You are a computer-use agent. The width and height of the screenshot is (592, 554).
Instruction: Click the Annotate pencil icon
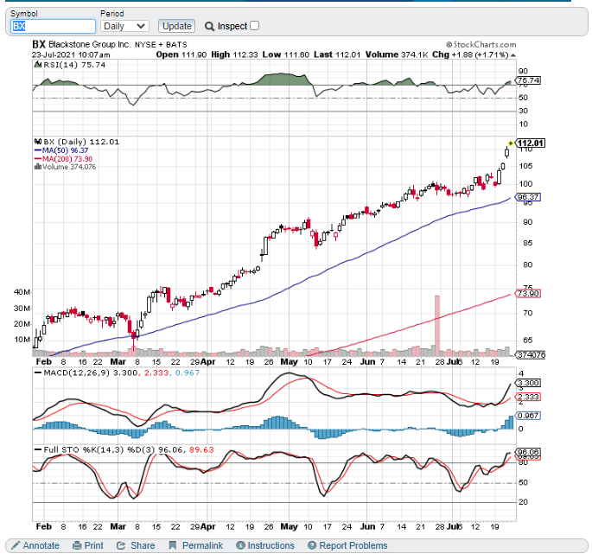tap(16, 545)
